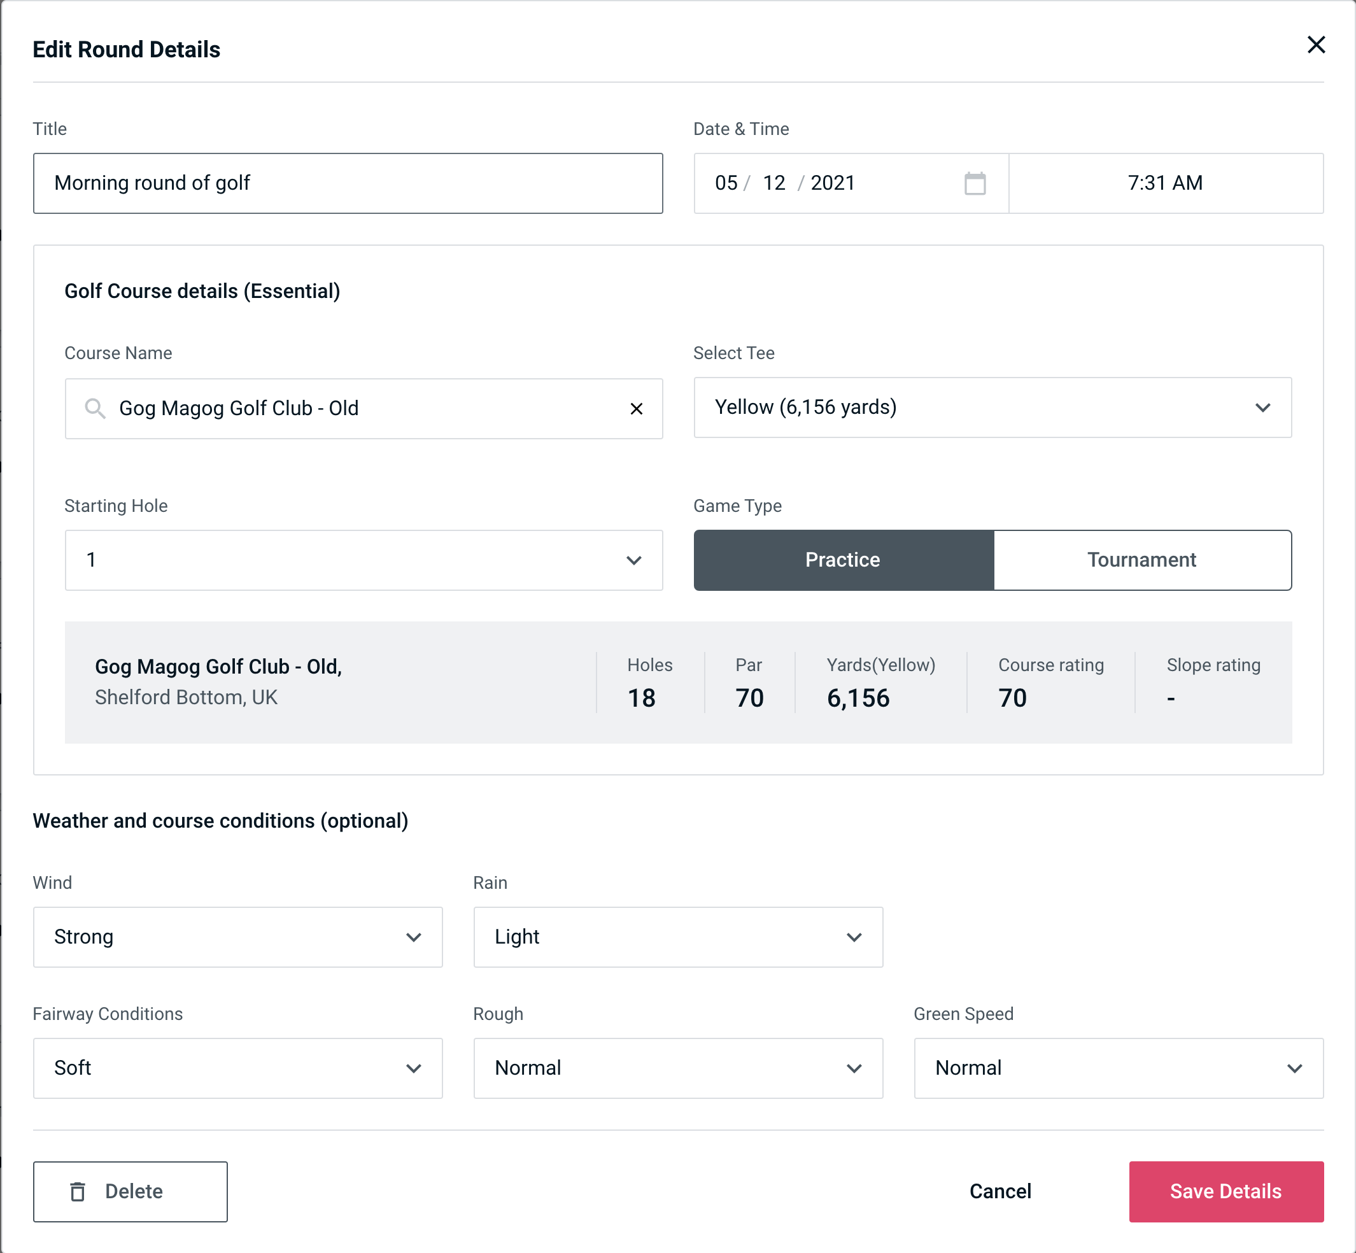Click the clear X icon on course name
The height and width of the screenshot is (1253, 1356).
tap(637, 407)
